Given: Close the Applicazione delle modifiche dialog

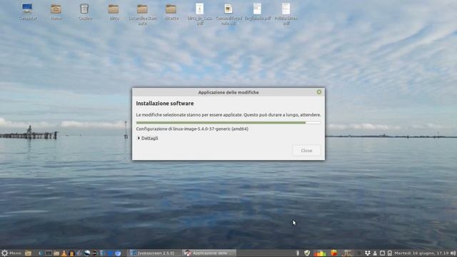Looking at the screenshot, I should coord(319,92).
